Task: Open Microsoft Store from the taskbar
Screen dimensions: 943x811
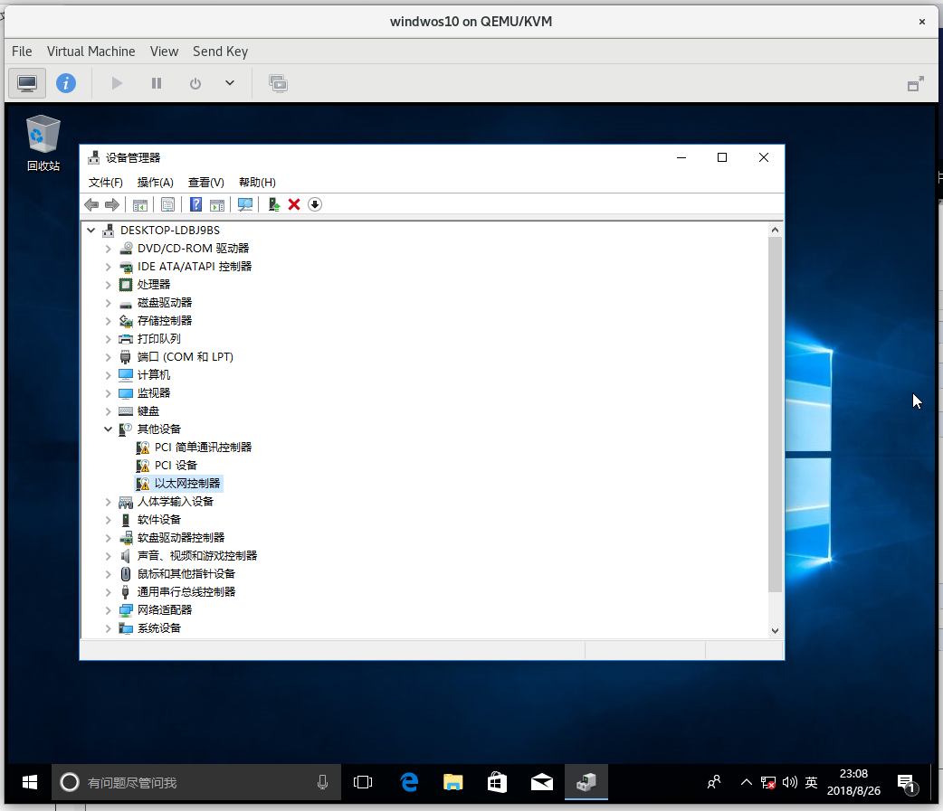Action: click(497, 782)
